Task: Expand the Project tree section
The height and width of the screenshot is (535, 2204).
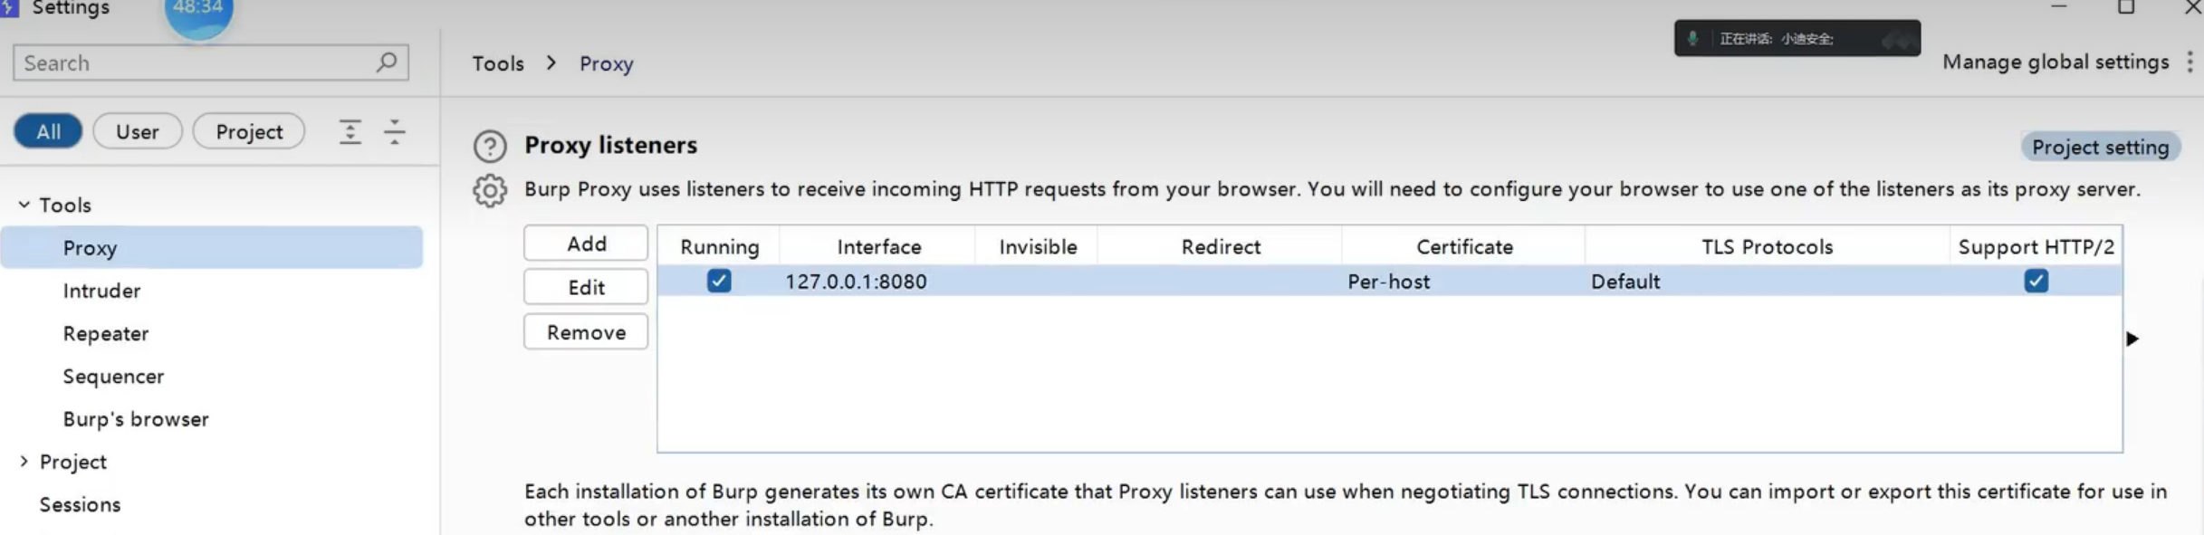Action: click(24, 462)
